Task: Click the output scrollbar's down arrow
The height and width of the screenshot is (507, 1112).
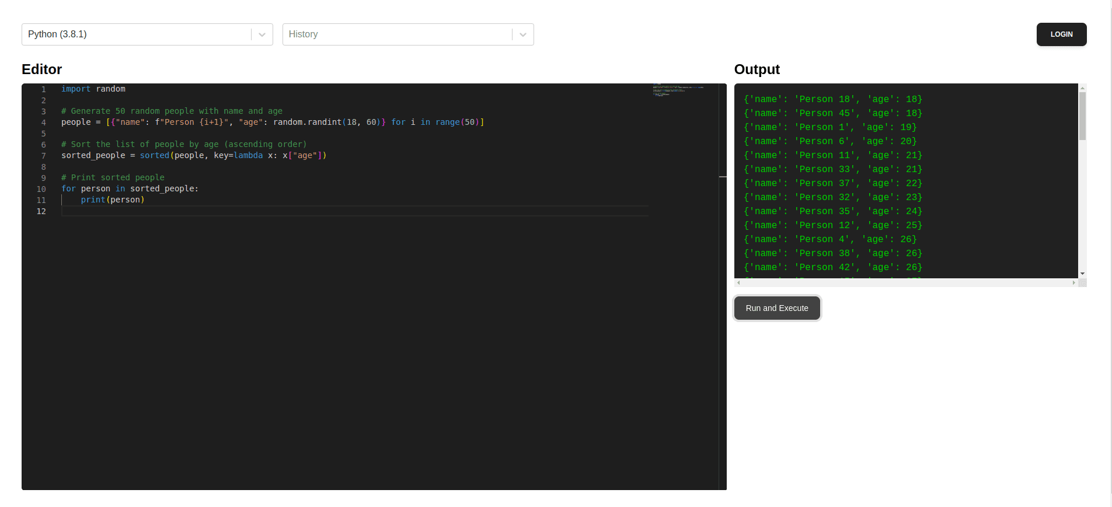Action: point(1082,274)
